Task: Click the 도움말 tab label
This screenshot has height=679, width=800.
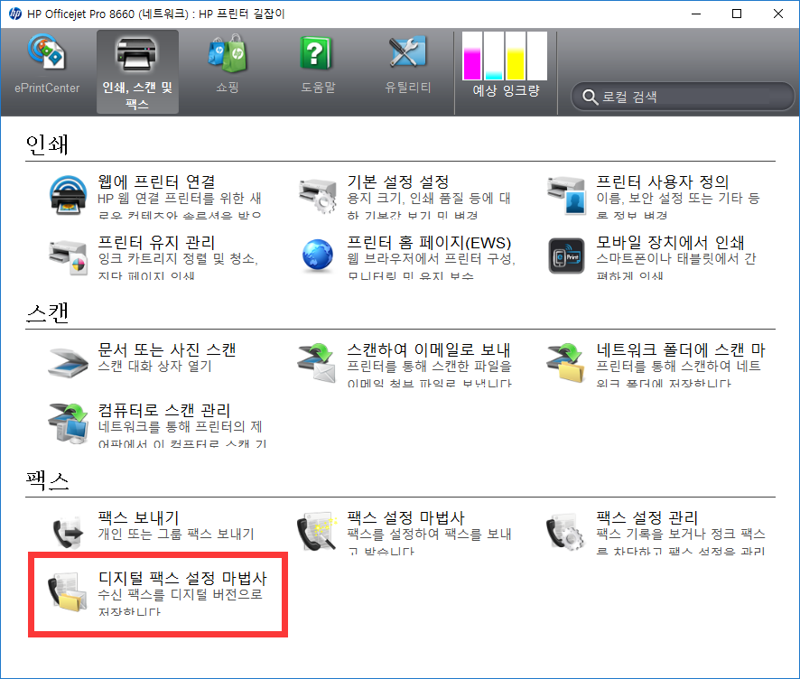Action: click(x=318, y=88)
